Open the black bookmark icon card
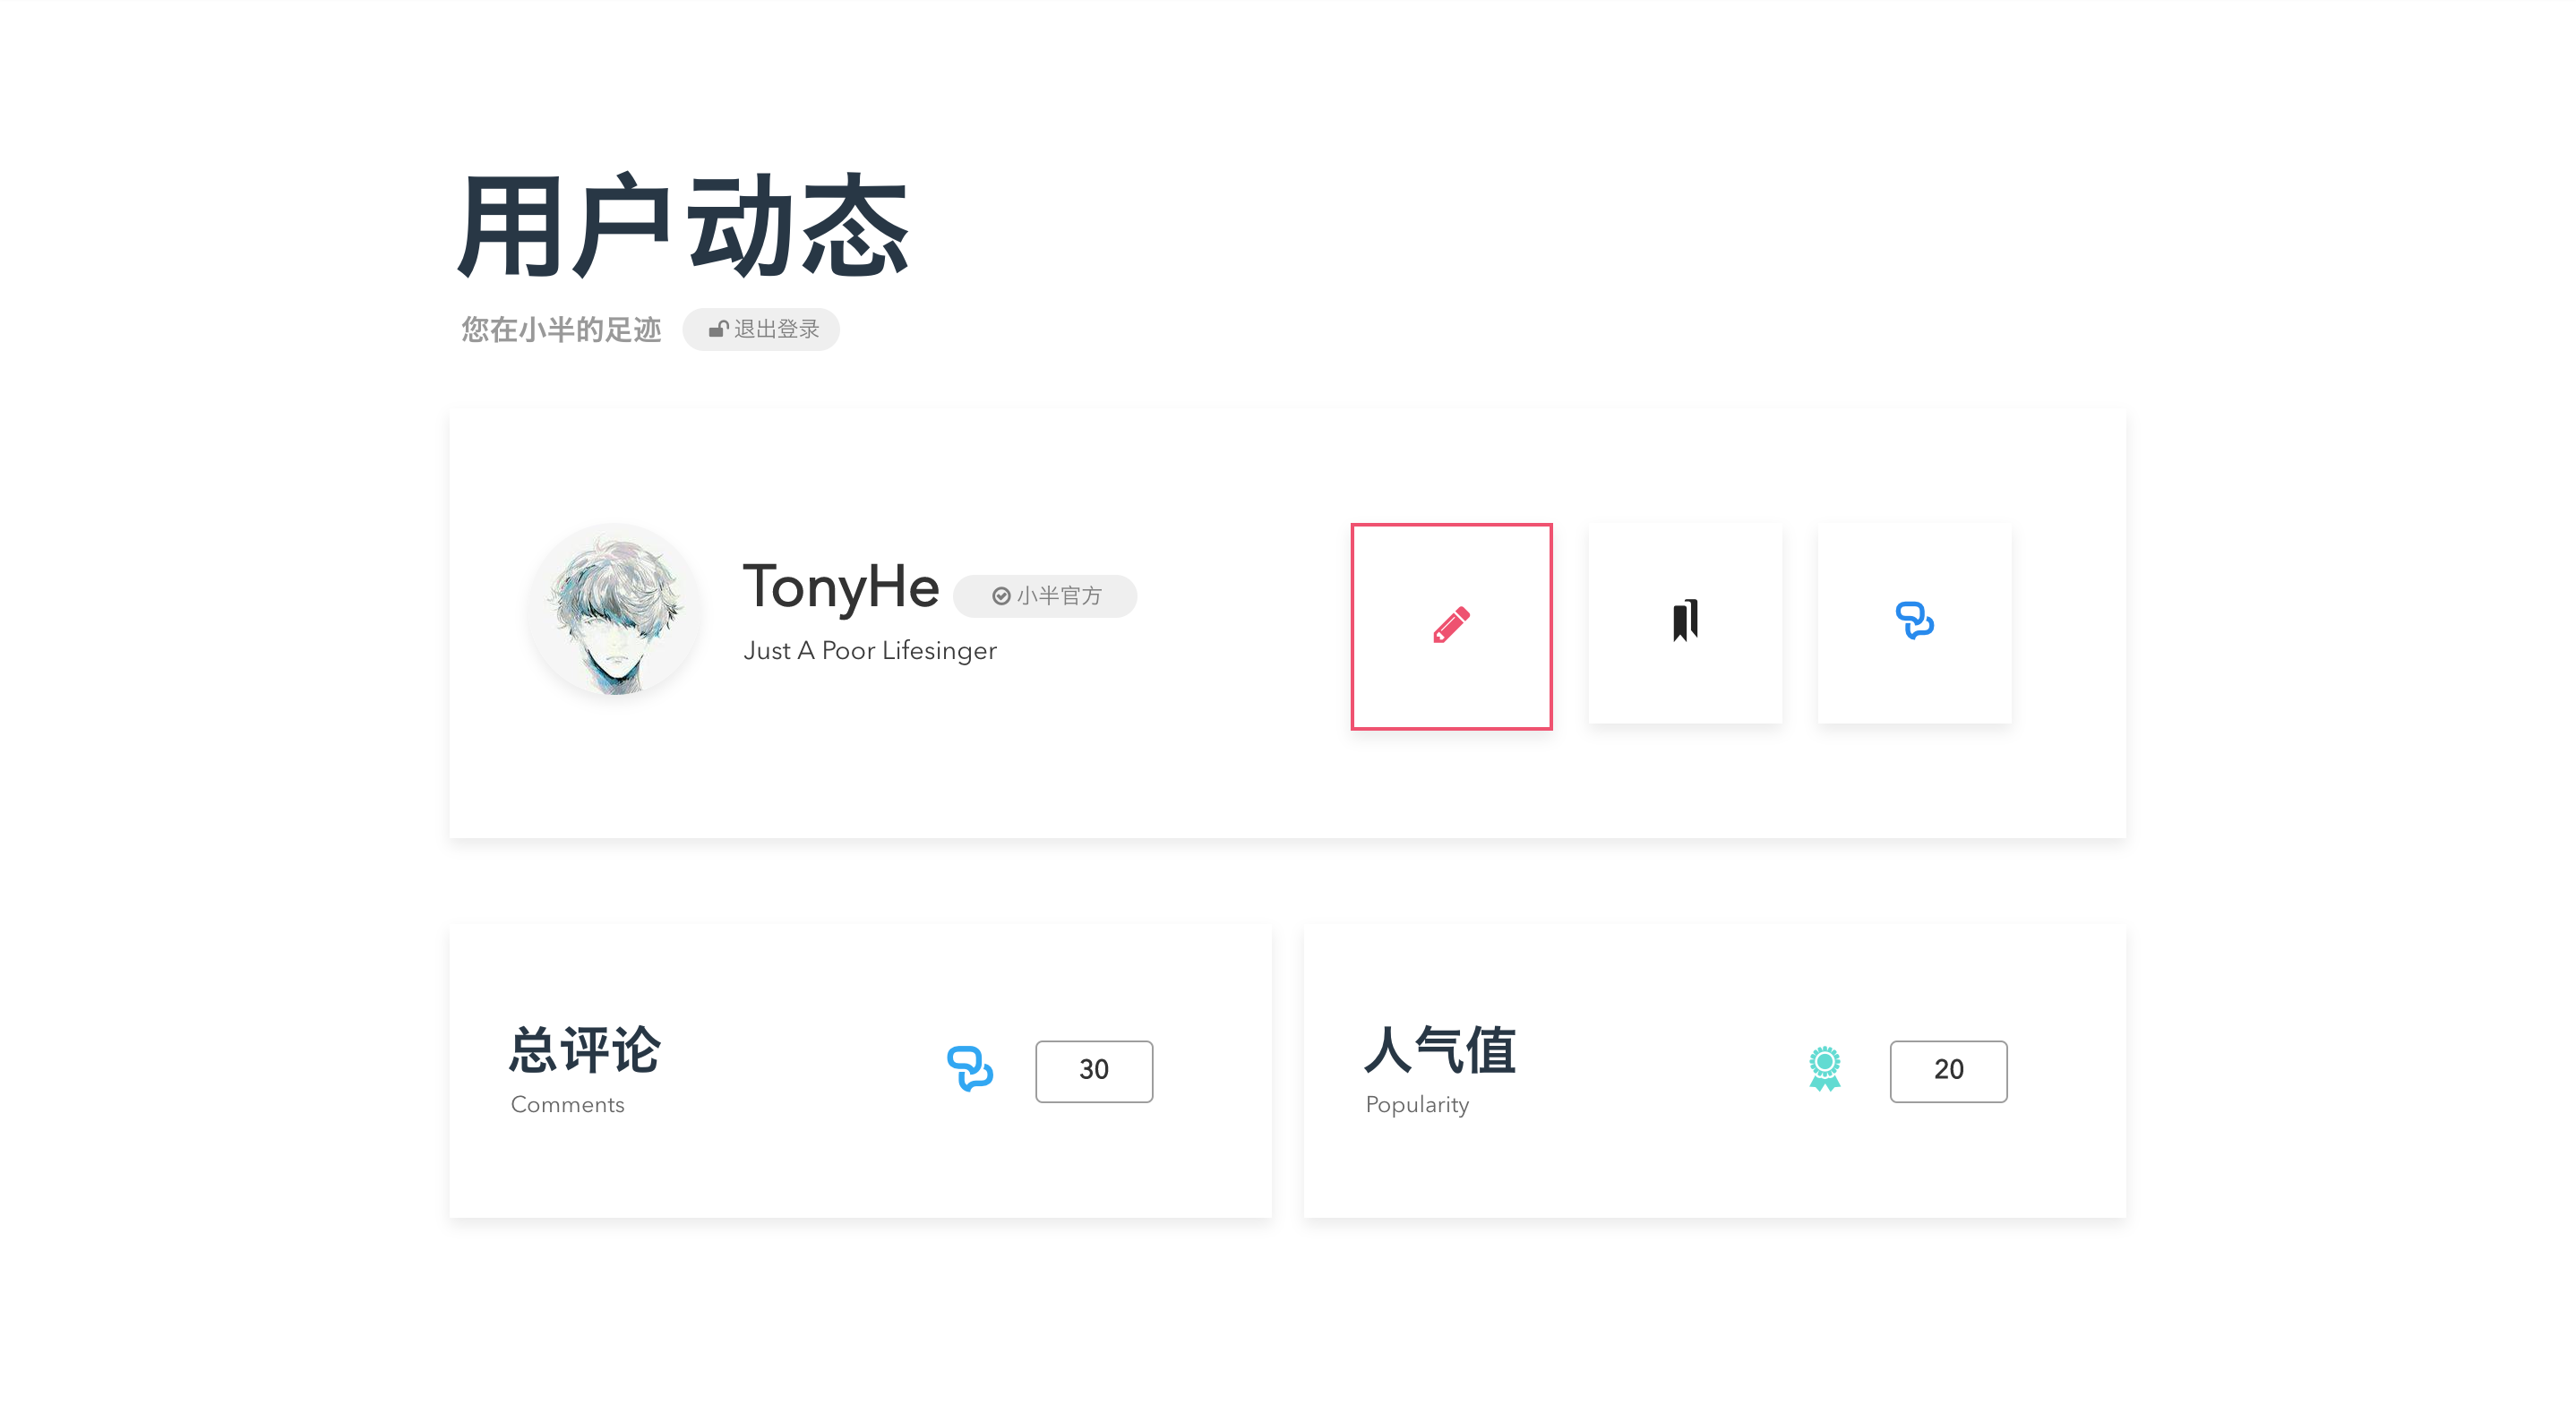Screen dimensions: 2576x1413 [1685, 624]
